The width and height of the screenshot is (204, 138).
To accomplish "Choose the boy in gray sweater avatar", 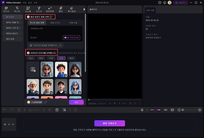I will pyautogui.click(x=47, y=86).
